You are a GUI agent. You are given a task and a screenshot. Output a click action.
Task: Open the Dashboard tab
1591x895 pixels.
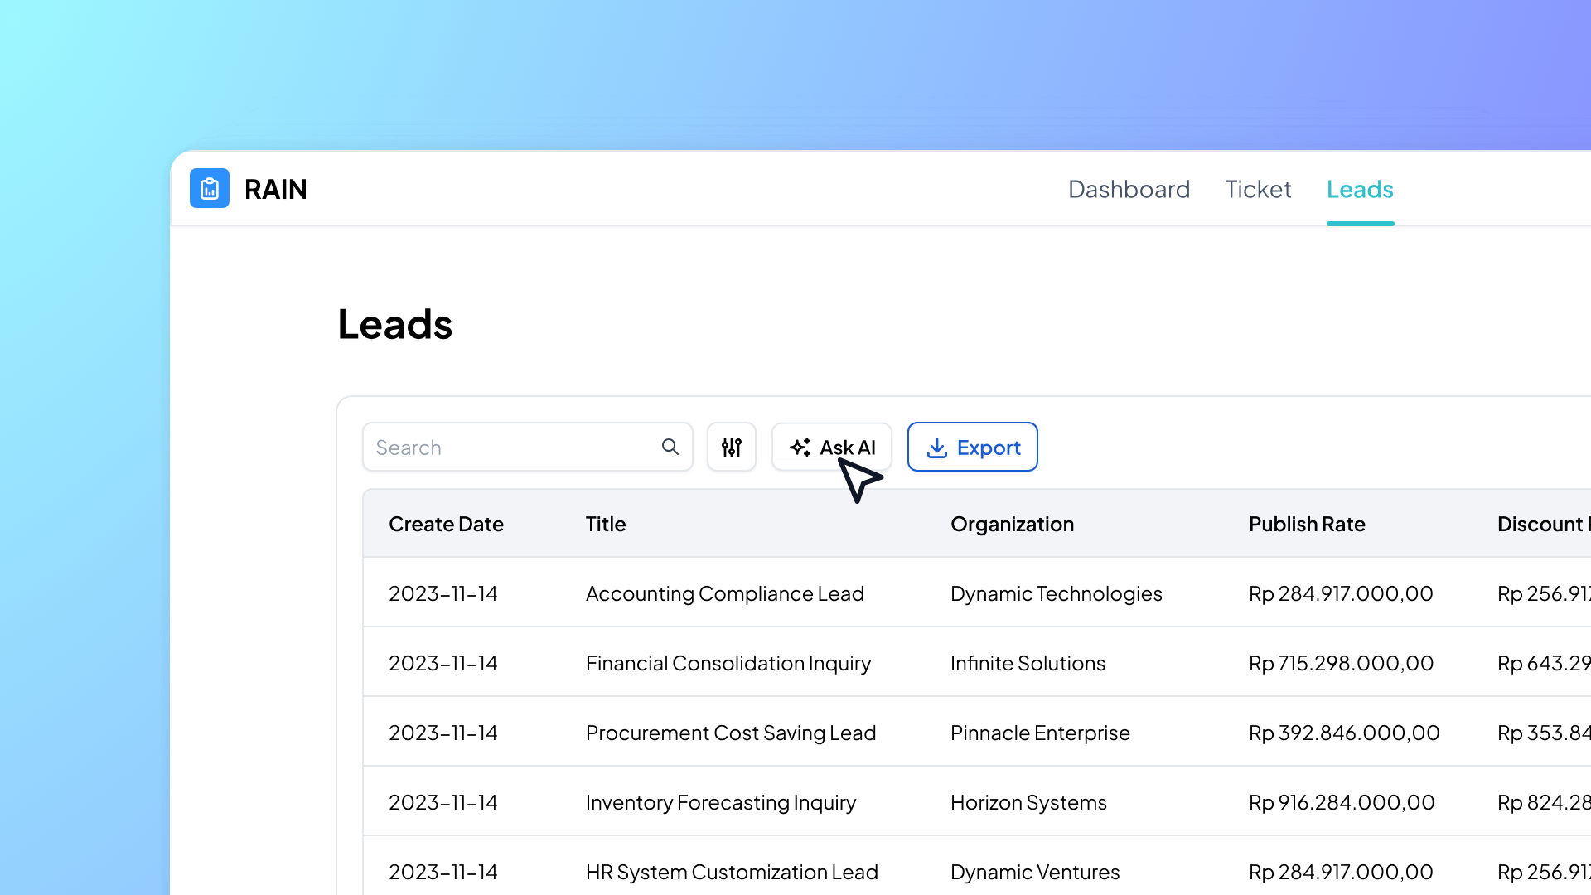[1129, 190]
